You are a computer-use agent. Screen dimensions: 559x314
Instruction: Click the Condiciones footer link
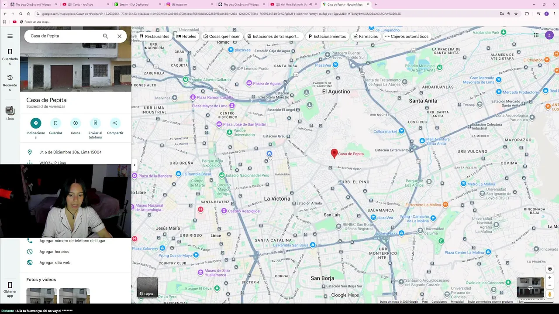[439, 302]
